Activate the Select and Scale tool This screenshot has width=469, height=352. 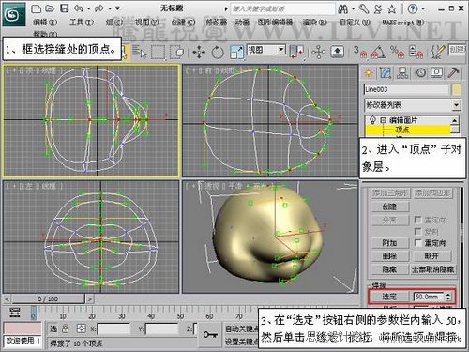click(236, 52)
